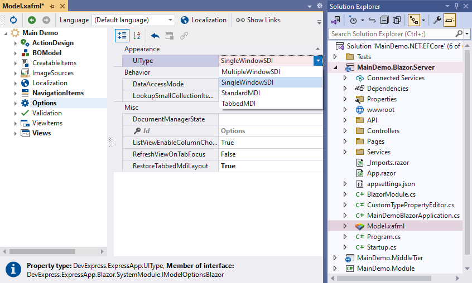Viewport: 472px width, 283px height.
Task: Switch property grid to Categorized view
Action: tap(122, 36)
